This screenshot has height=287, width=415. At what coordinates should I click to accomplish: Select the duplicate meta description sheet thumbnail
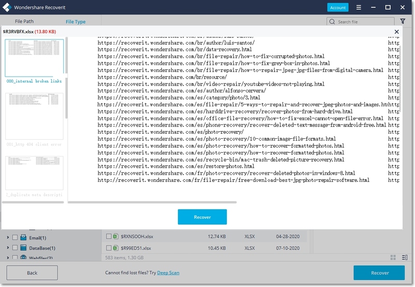click(34, 173)
